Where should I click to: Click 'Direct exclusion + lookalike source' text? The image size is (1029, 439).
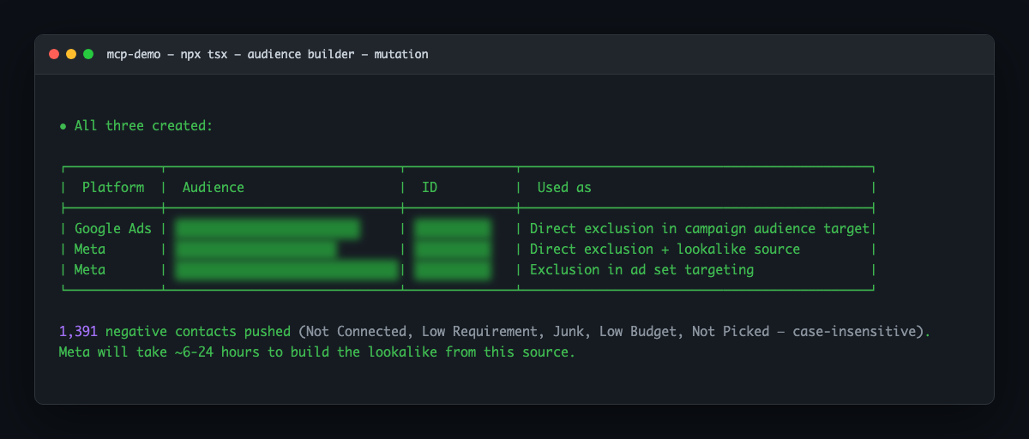pos(665,249)
